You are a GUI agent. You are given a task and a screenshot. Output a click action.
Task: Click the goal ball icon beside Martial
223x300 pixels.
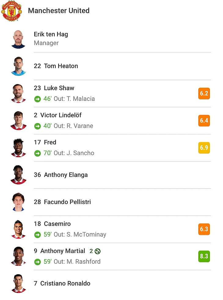(98, 251)
